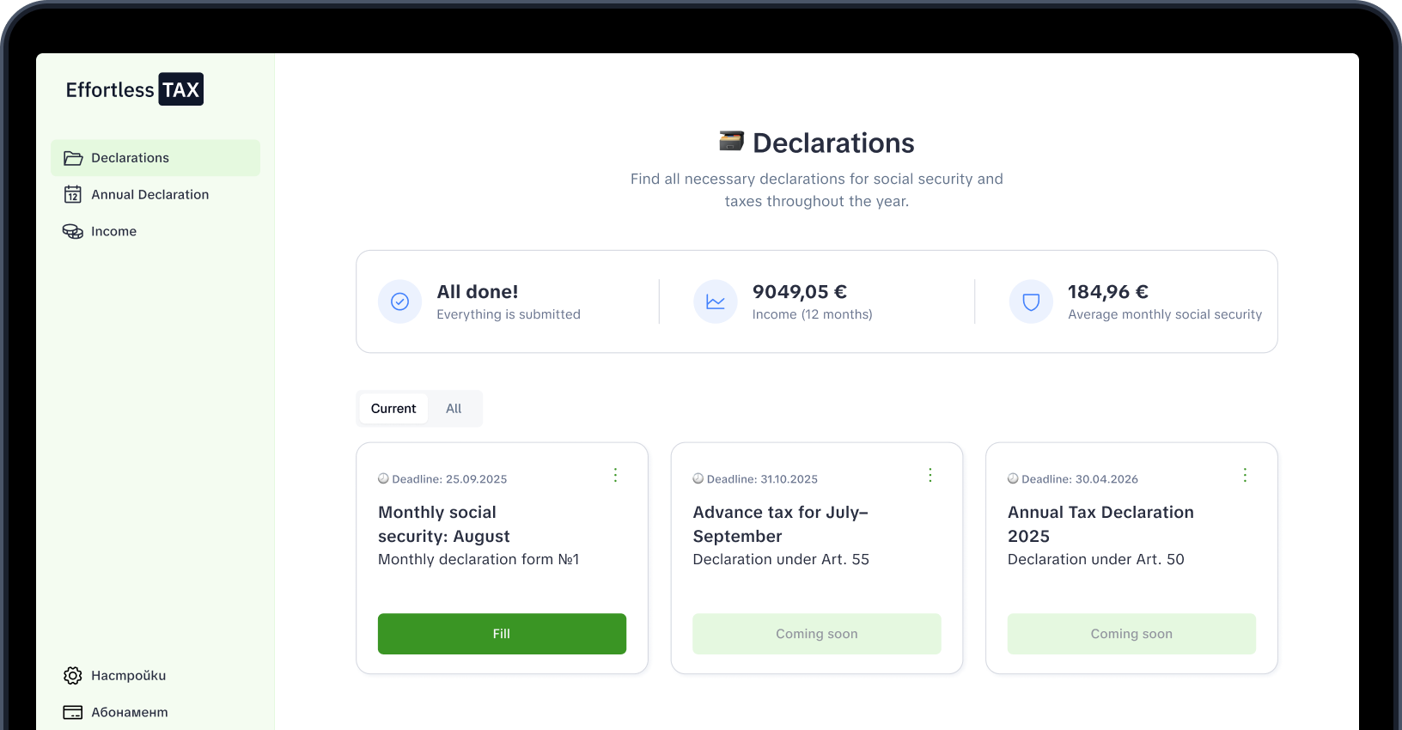Open three-dot menu on Annual Tax Declaration card

tap(1245, 475)
